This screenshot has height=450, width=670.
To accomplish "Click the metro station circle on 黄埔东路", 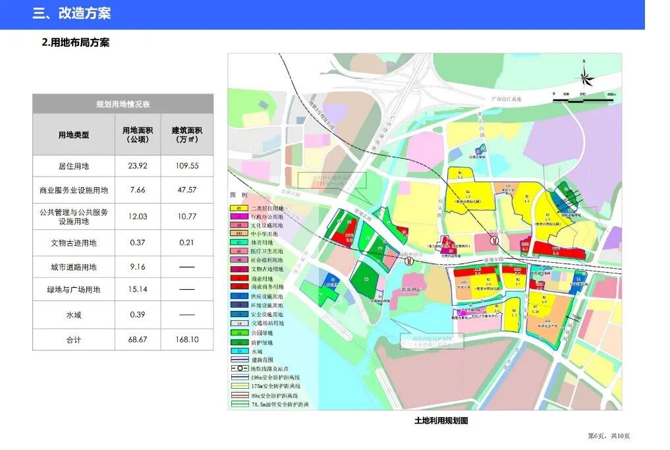I will pyautogui.click(x=494, y=241).
